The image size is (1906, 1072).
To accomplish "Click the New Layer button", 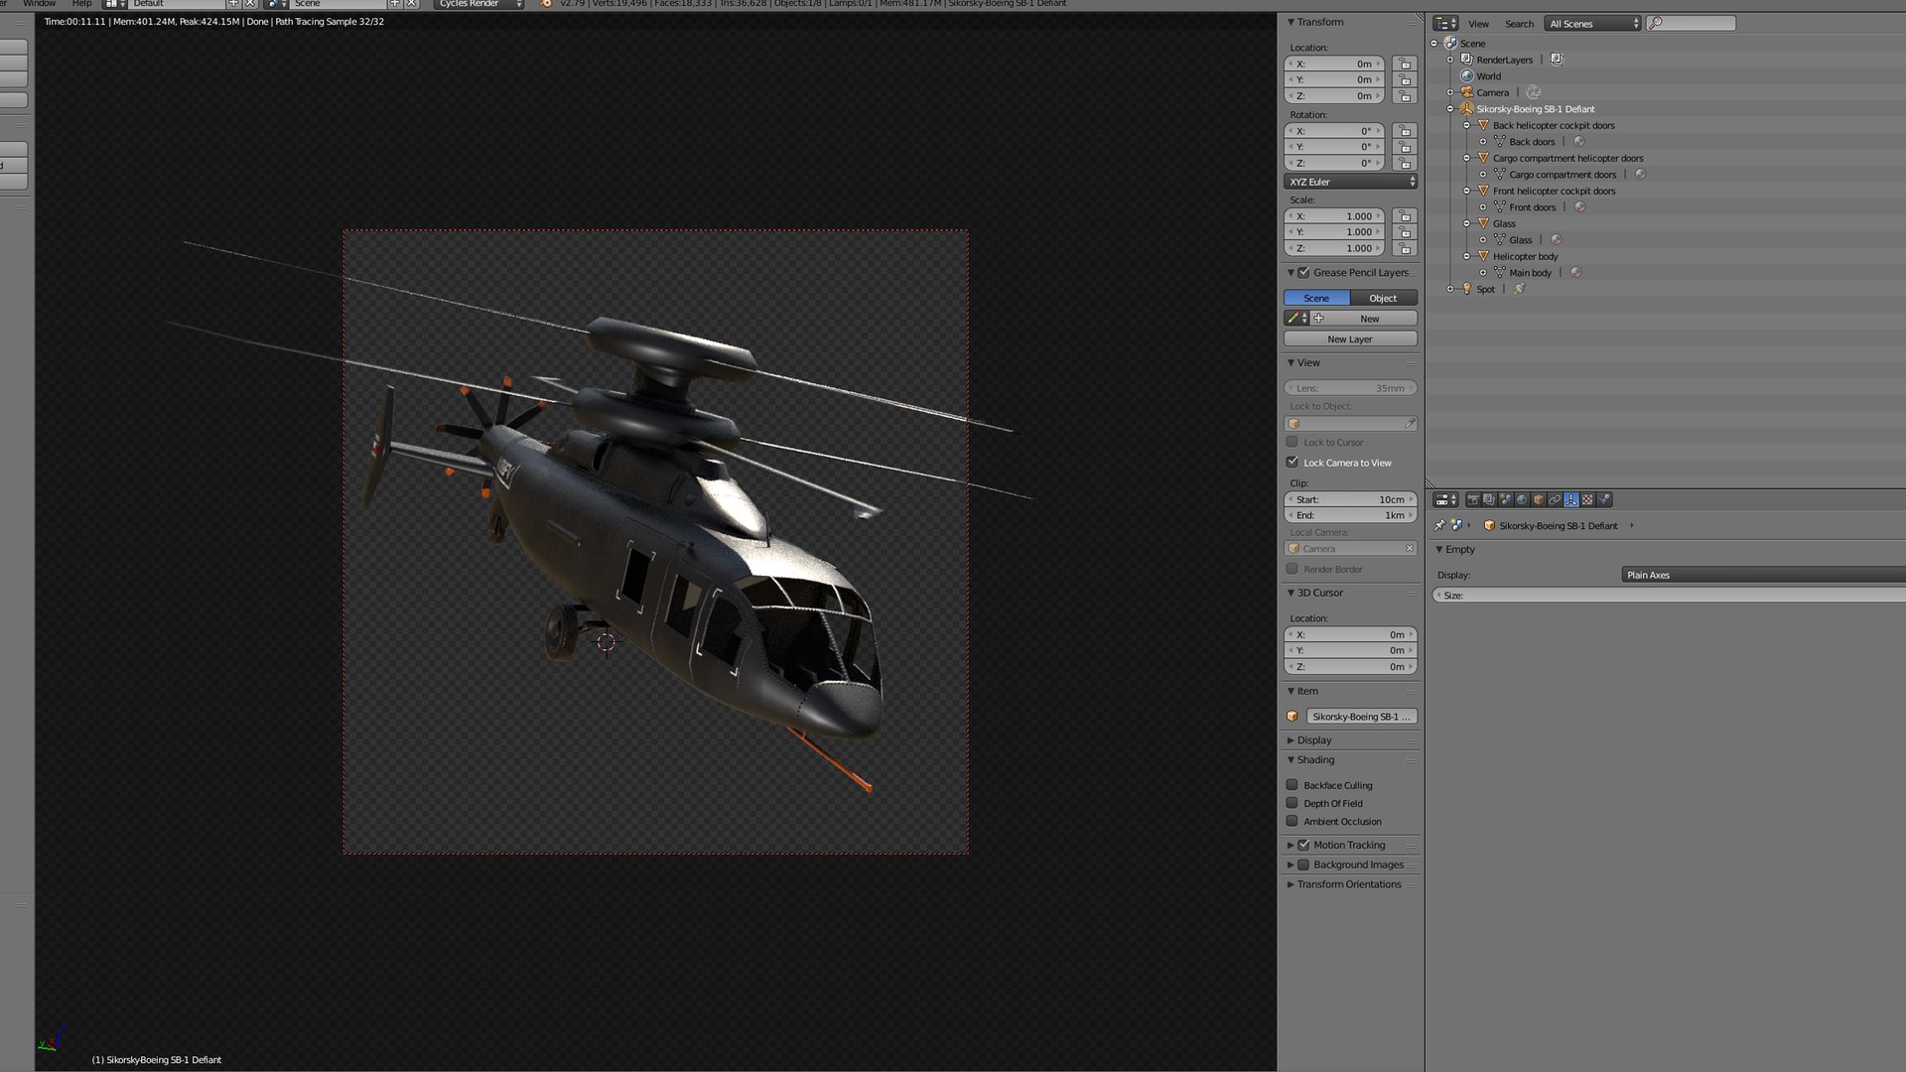I will coord(1350,339).
